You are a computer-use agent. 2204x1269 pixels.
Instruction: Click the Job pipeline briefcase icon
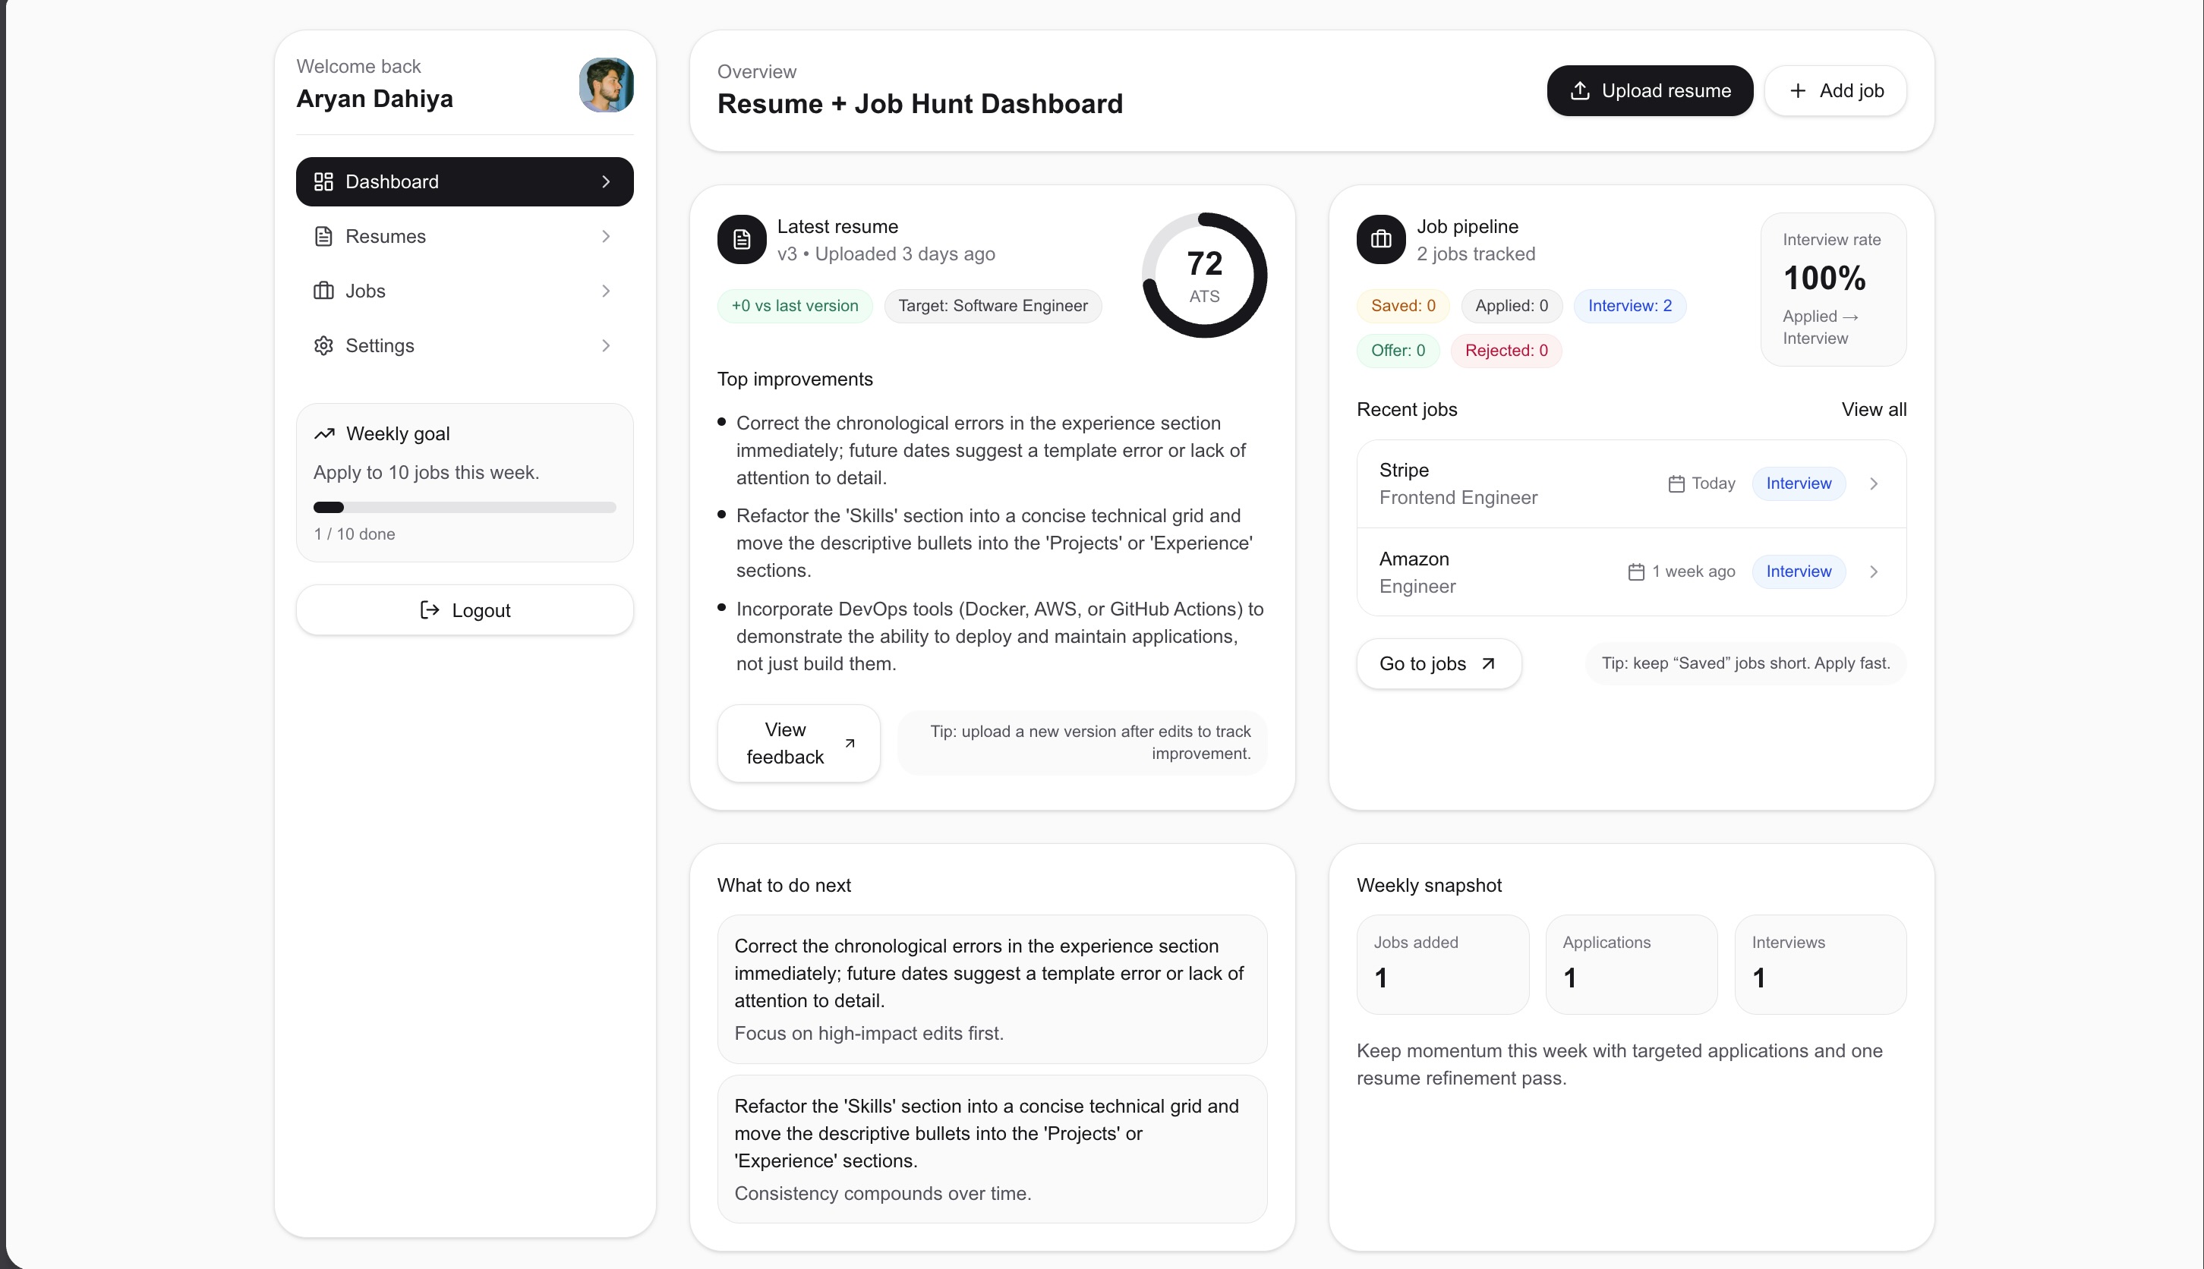tap(1381, 239)
